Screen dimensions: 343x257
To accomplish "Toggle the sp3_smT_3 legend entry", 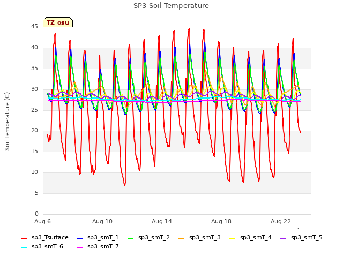I will click(199, 238).
